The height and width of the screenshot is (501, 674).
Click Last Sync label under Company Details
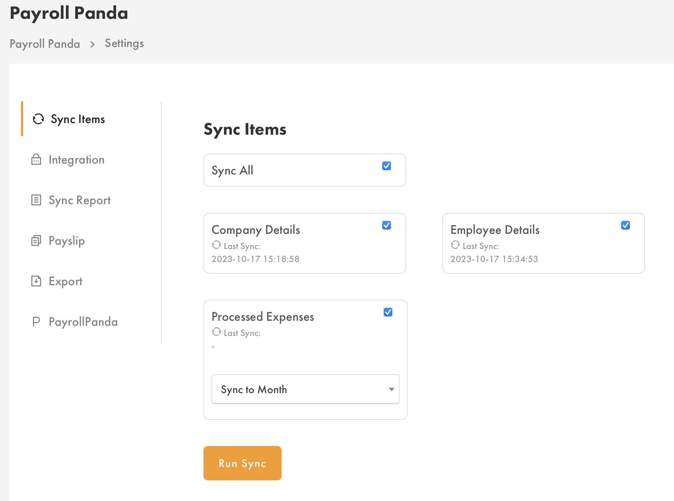point(242,246)
